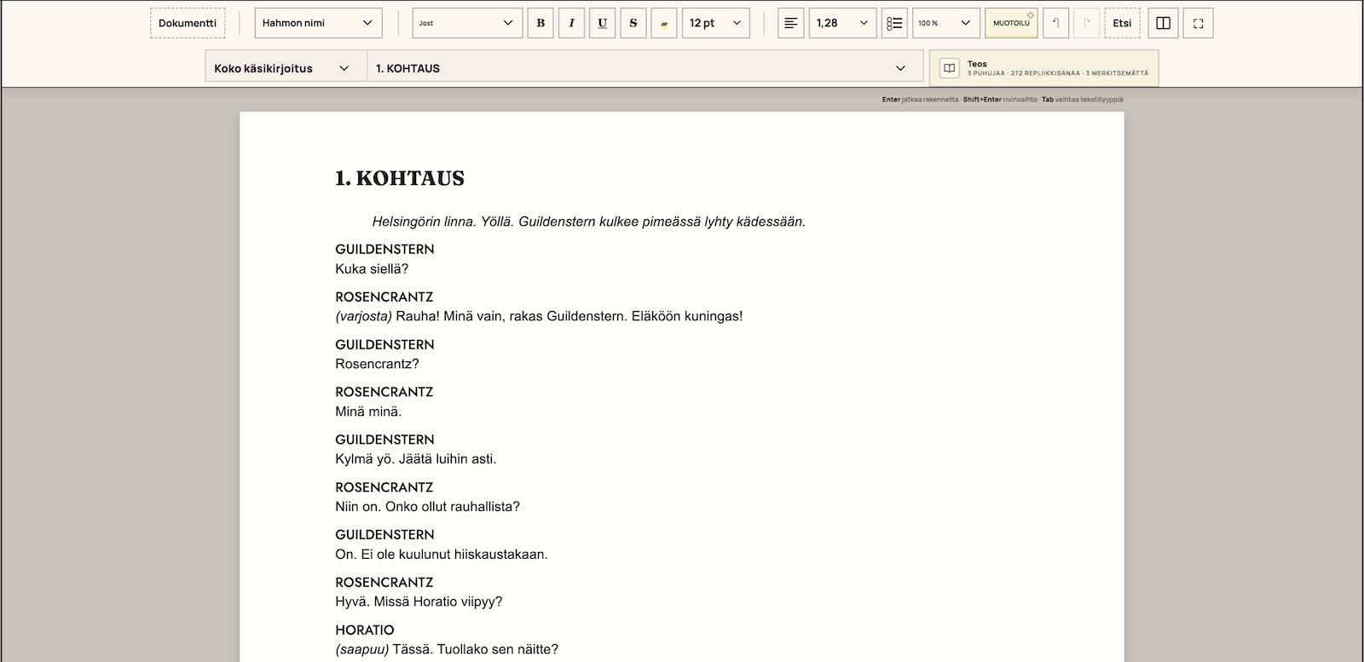Click the parenthetical "(varjosta)"

364,316
